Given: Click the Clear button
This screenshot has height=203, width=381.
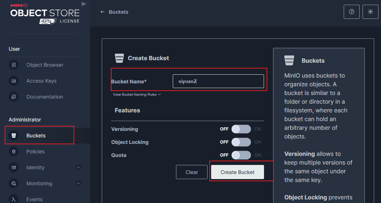Looking at the screenshot, I should 192,172.
